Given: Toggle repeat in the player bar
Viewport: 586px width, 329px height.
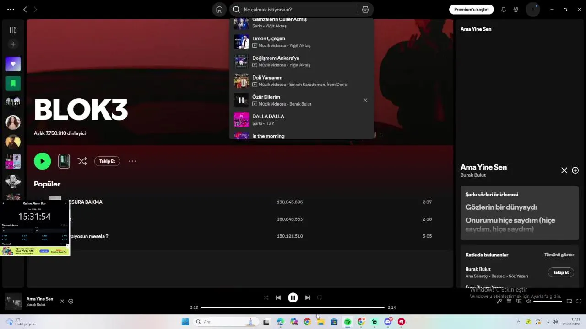Looking at the screenshot, I should click(x=320, y=297).
